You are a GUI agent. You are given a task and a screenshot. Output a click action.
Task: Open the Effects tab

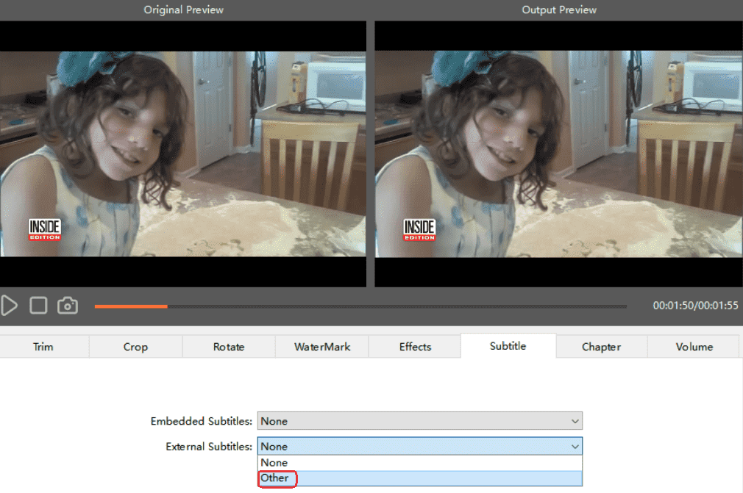pos(415,347)
